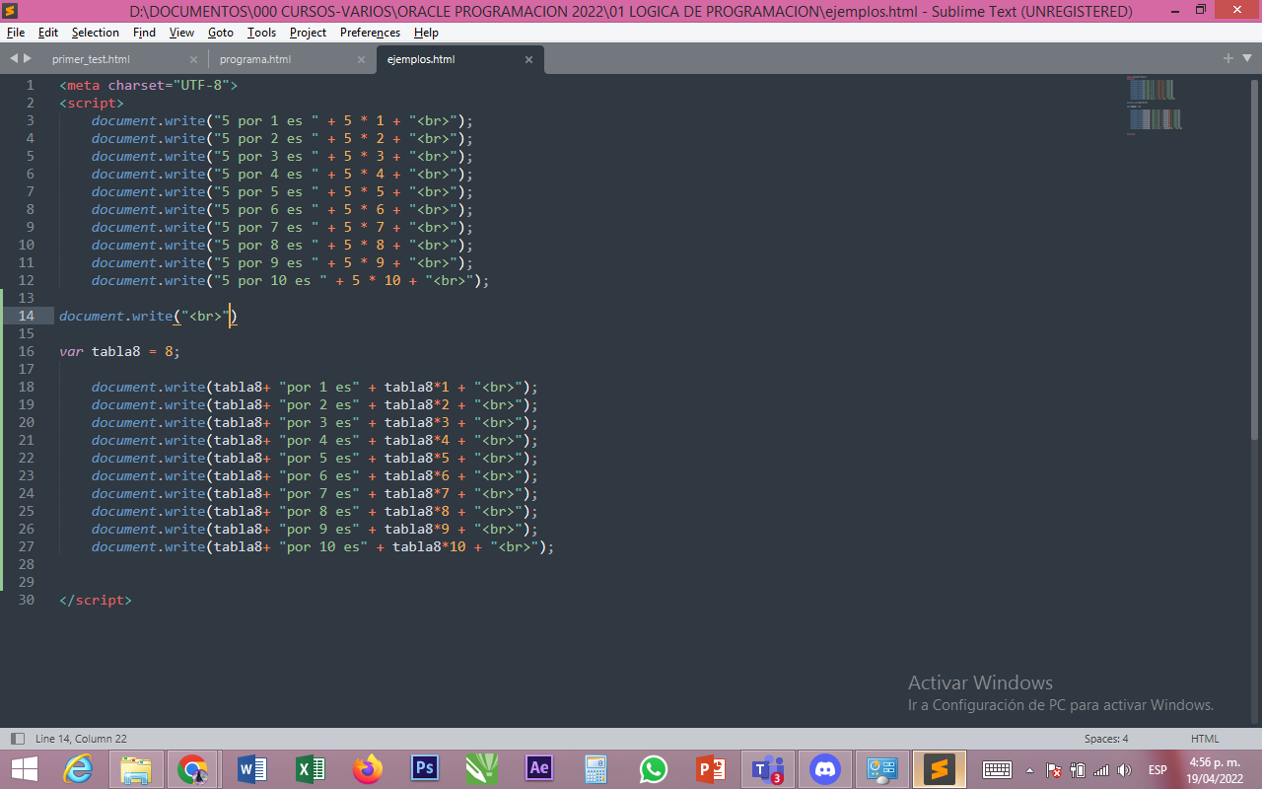Open the Windows Start button
This screenshot has height=789, width=1262.
pyautogui.click(x=25, y=769)
